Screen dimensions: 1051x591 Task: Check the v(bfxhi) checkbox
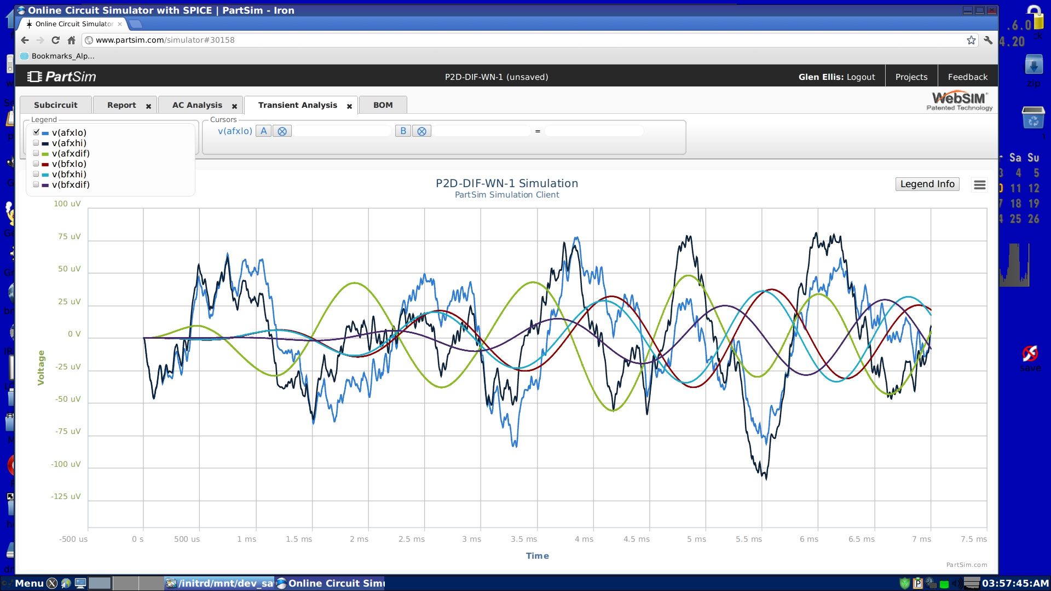36,174
